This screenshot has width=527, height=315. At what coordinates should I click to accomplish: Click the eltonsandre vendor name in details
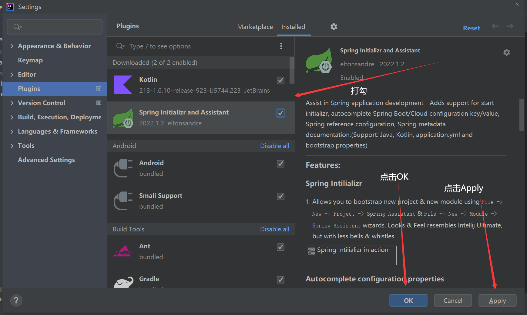357,64
